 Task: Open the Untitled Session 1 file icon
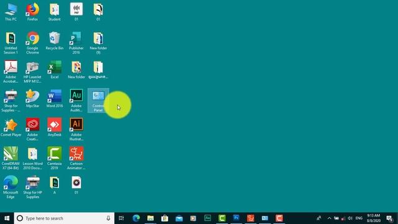click(11, 43)
